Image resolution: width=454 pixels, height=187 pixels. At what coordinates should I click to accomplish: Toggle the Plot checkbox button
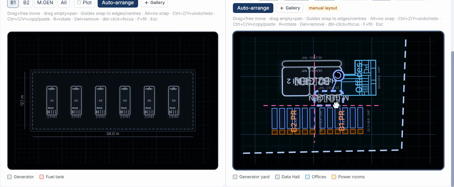[85, 3]
